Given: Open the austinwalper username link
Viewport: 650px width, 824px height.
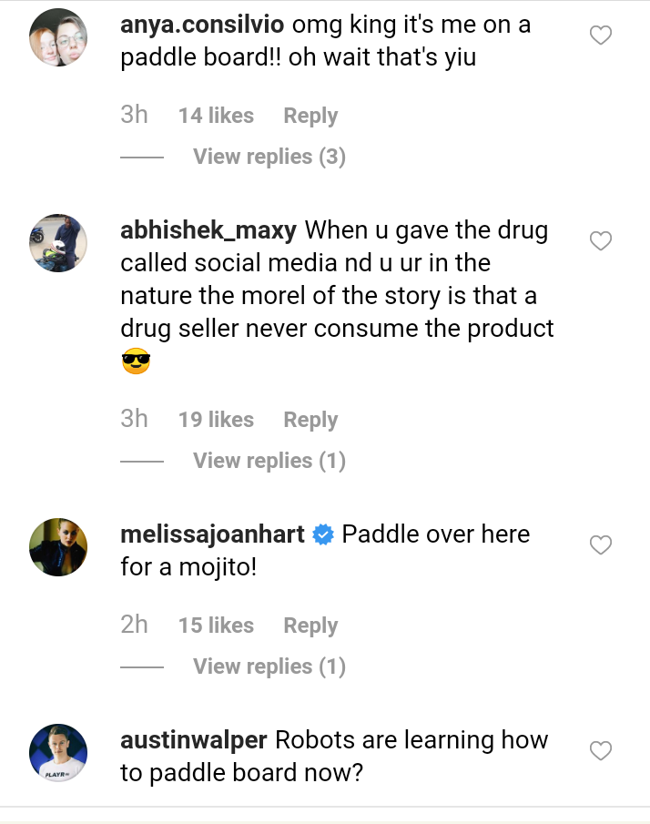Looking at the screenshot, I should coord(194,740).
